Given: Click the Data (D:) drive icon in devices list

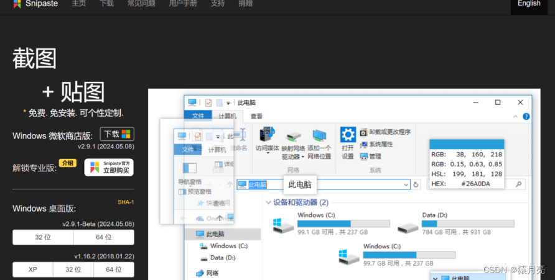Looking at the screenshot, I should [408, 228].
